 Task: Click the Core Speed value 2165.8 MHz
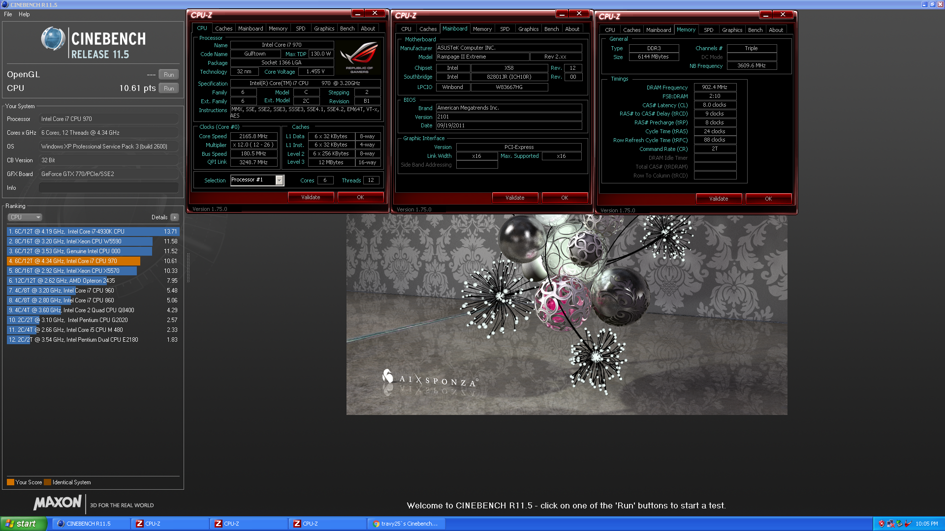click(x=254, y=136)
